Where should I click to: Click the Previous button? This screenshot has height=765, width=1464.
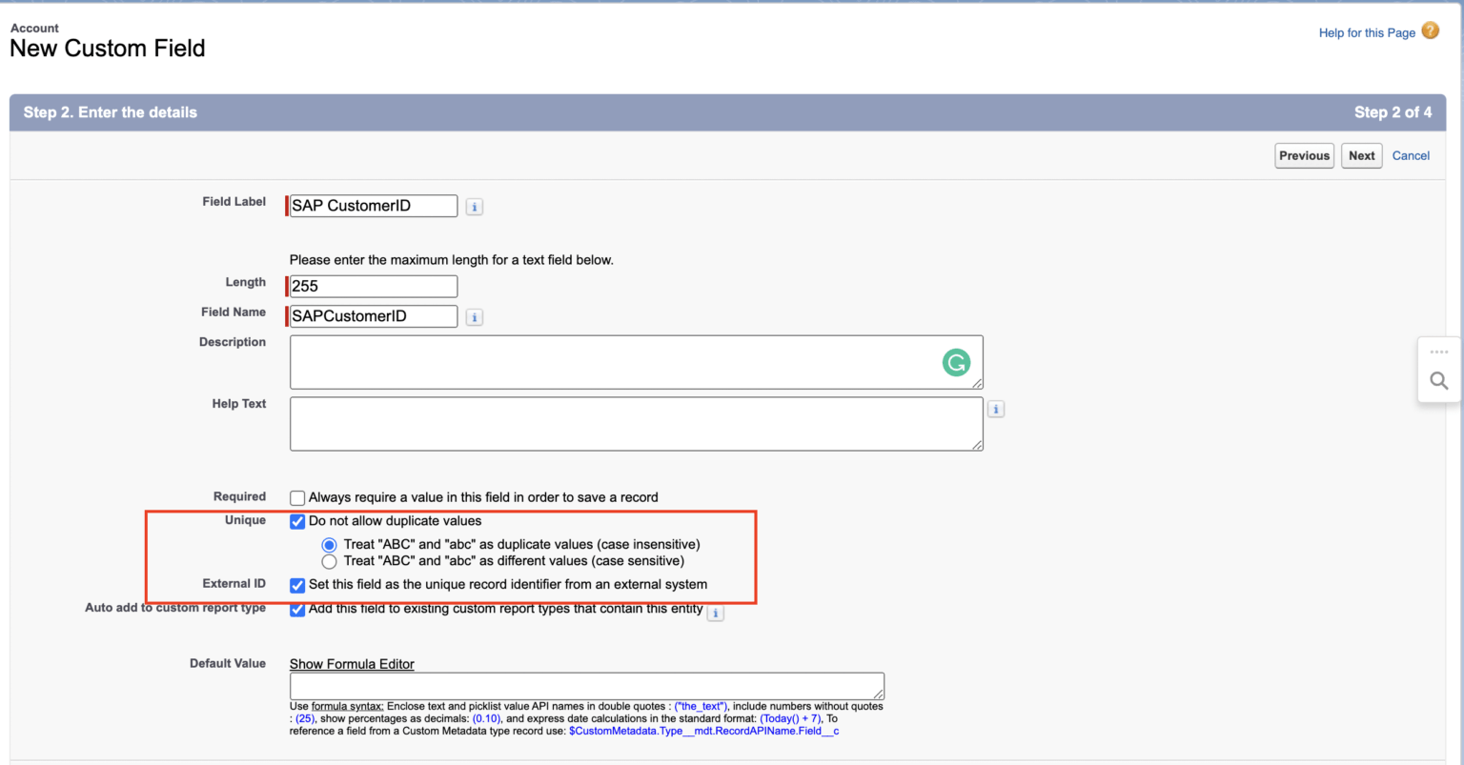pos(1304,155)
